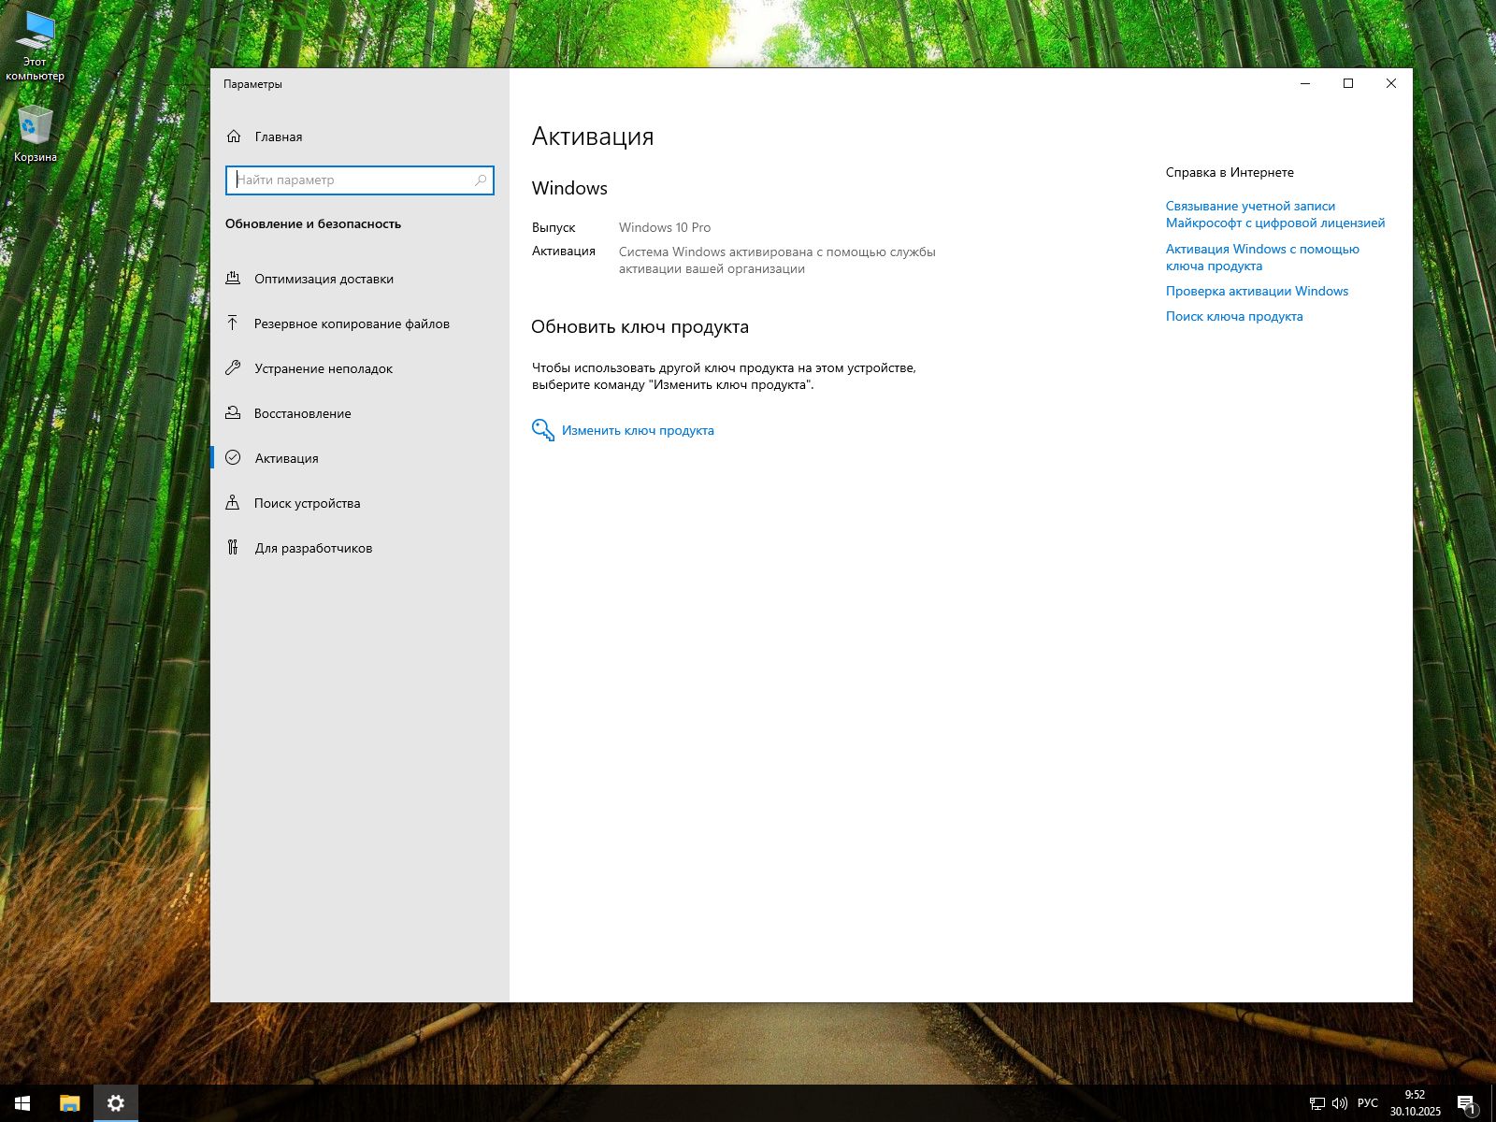Focus the Найти параметр search field
Viewport: 1496px width, 1122px height.
tap(351, 180)
